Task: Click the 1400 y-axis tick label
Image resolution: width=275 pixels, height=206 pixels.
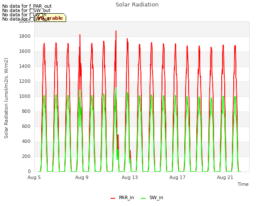Action: (25, 66)
